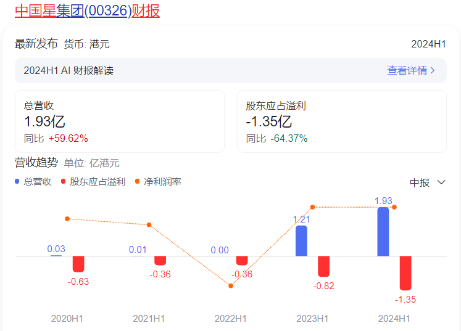Image resolution: width=461 pixels, height=331 pixels.
Task: Click the 2024H1 period label at top right
Action: 428,44
